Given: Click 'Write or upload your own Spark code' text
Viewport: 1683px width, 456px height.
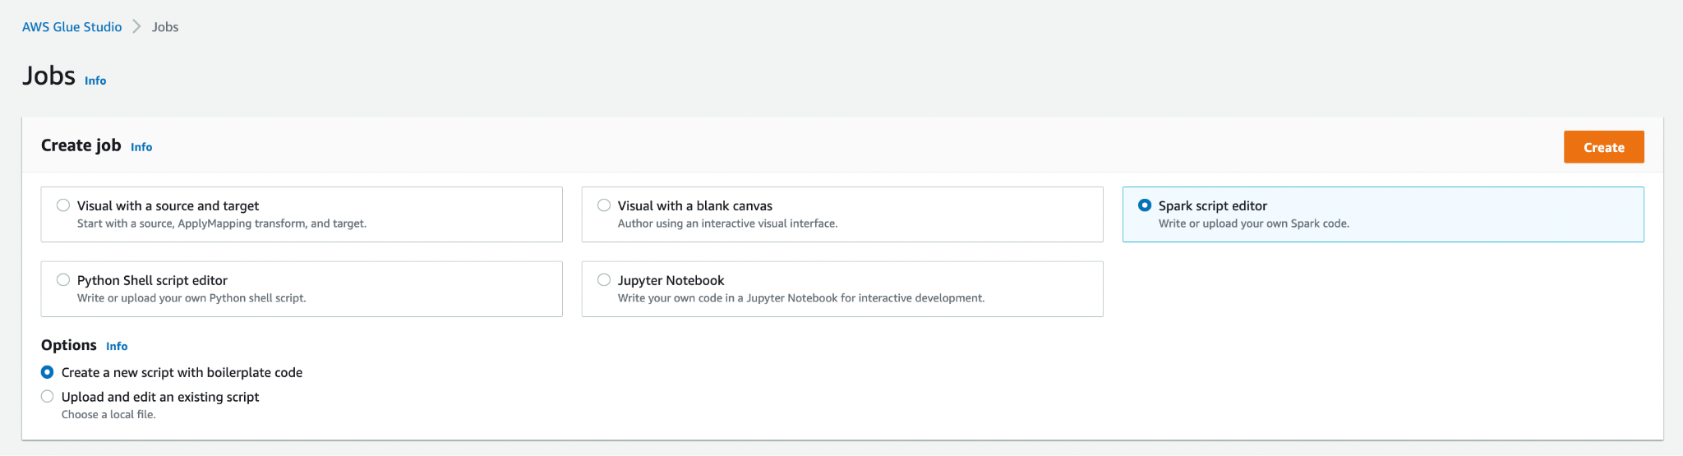Looking at the screenshot, I should click(1253, 223).
